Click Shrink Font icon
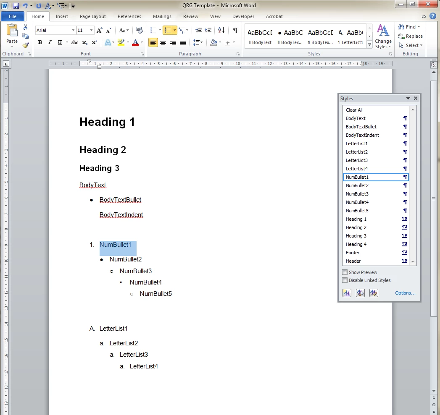Image resolution: width=440 pixels, height=415 pixels. click(108, 30)
